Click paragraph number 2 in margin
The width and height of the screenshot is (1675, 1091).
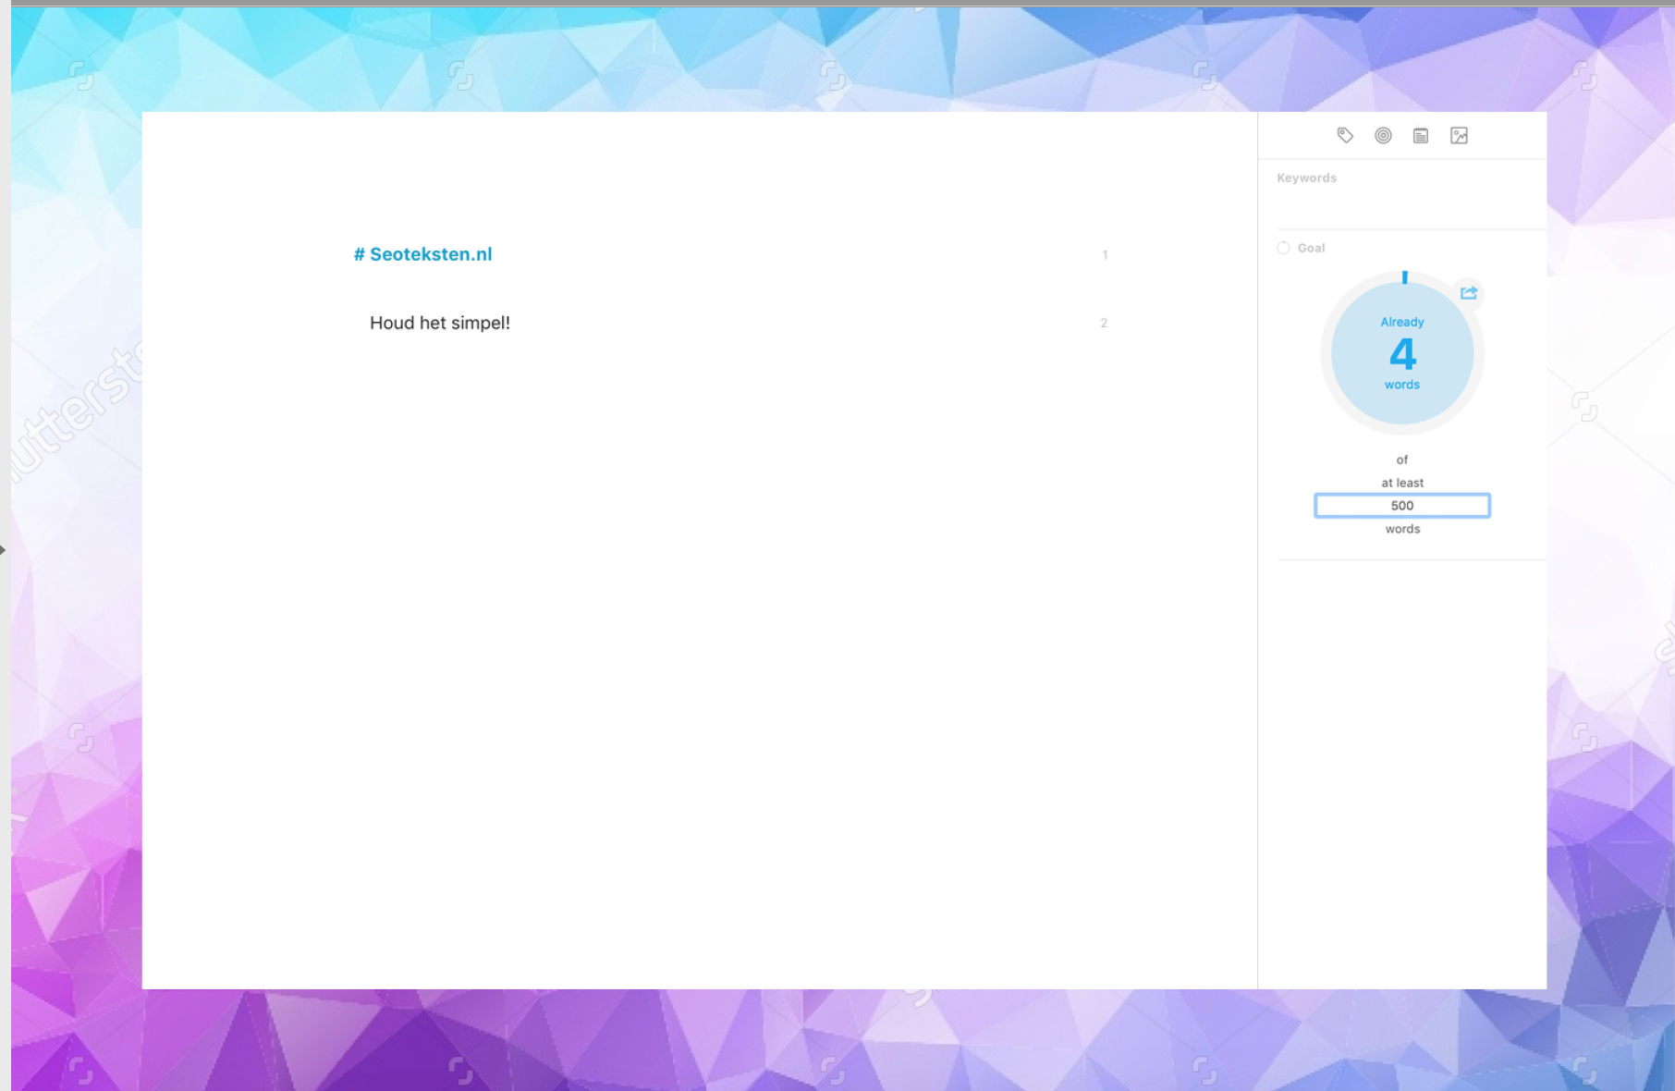click(1104, 324)
